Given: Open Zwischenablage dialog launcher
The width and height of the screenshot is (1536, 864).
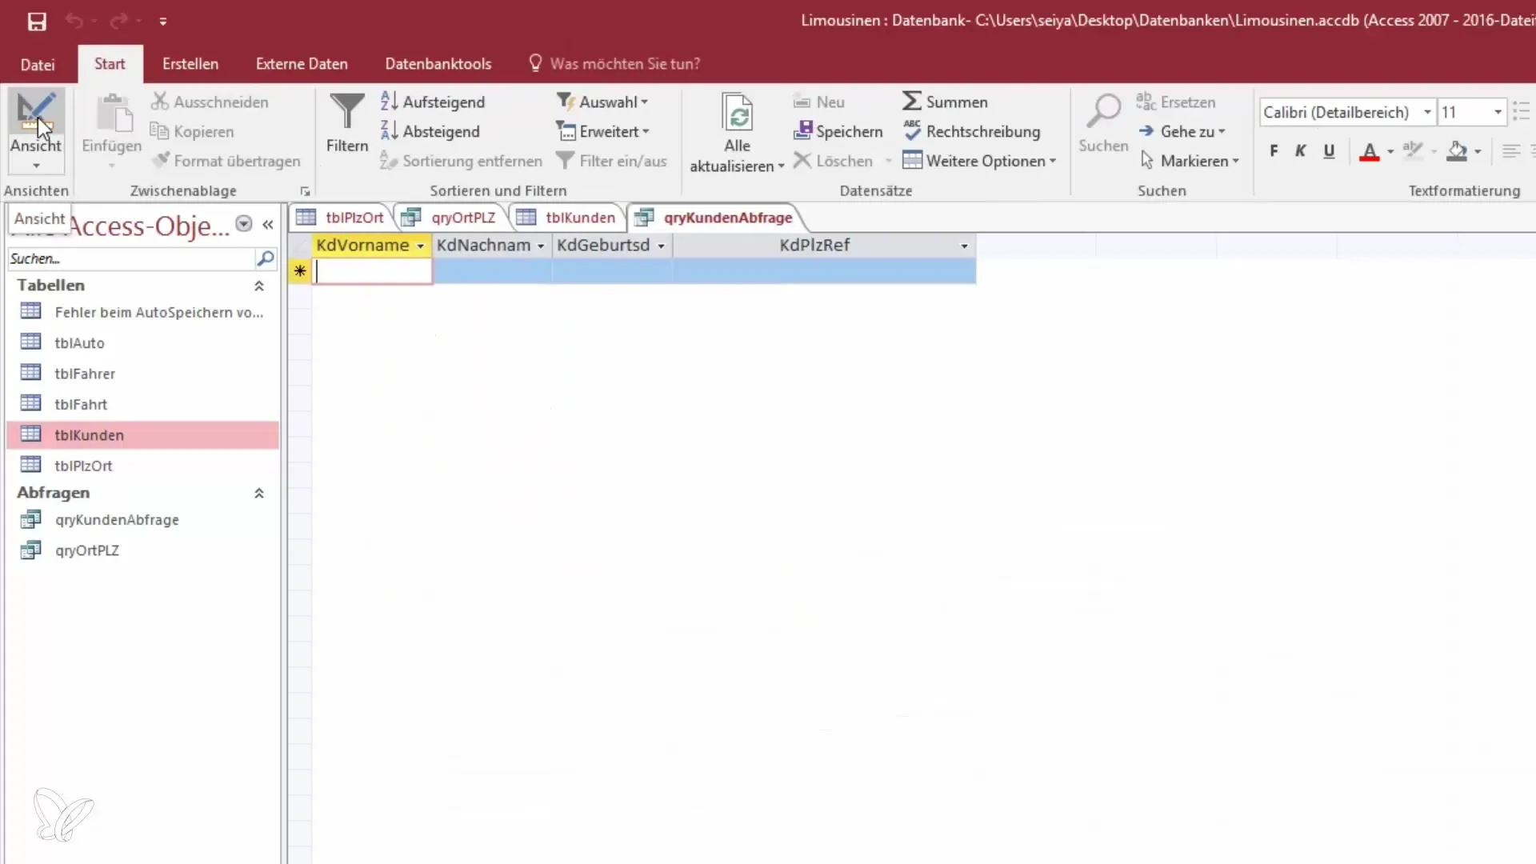Looking at the screenshot, I should point(305,191).
